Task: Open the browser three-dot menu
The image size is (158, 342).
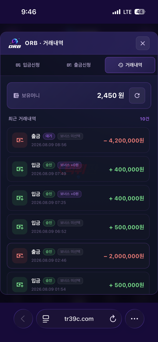Action: (135, 319)
